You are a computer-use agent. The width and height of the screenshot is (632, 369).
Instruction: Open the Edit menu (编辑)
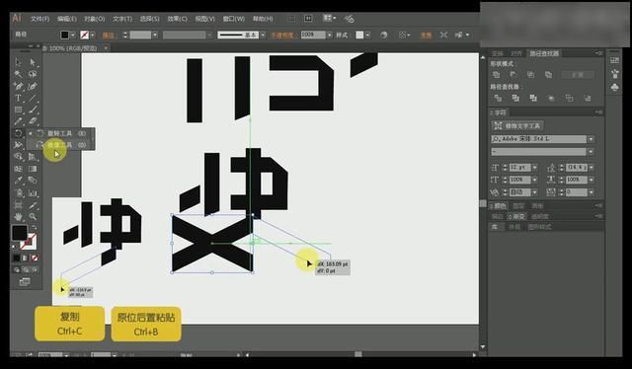pos(67,19)
